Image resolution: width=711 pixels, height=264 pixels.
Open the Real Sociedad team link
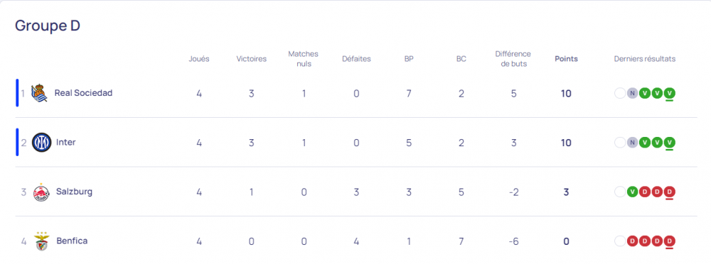point(83,93)
